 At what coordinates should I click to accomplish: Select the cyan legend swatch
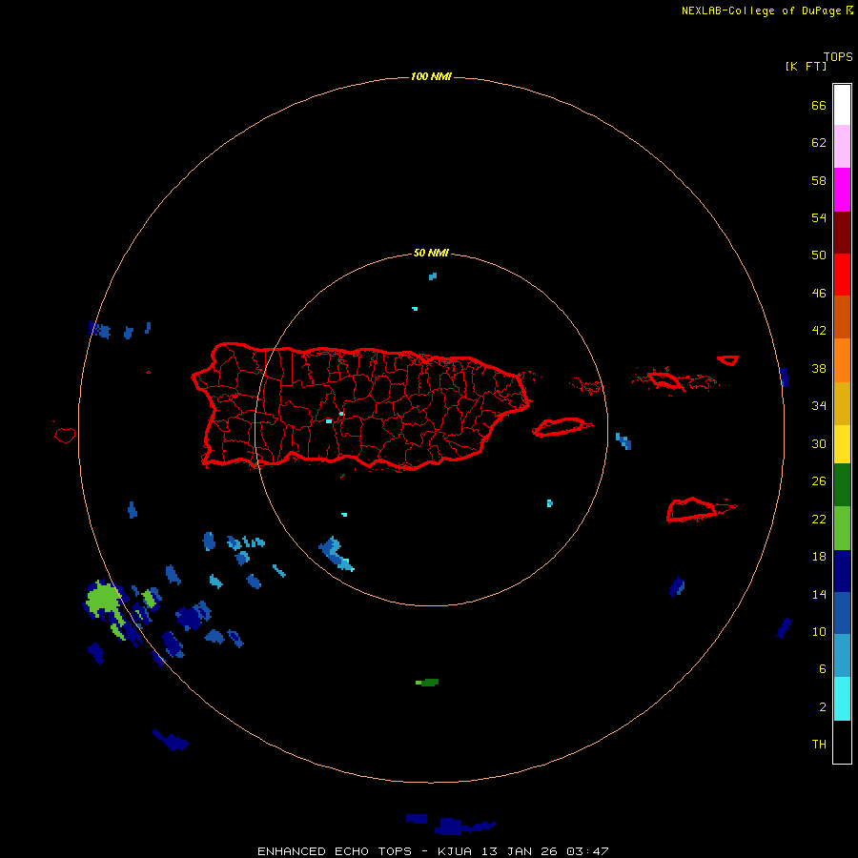point(842,698)
